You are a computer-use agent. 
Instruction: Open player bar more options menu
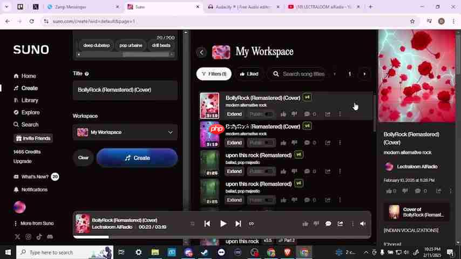(x=352, y=224)
